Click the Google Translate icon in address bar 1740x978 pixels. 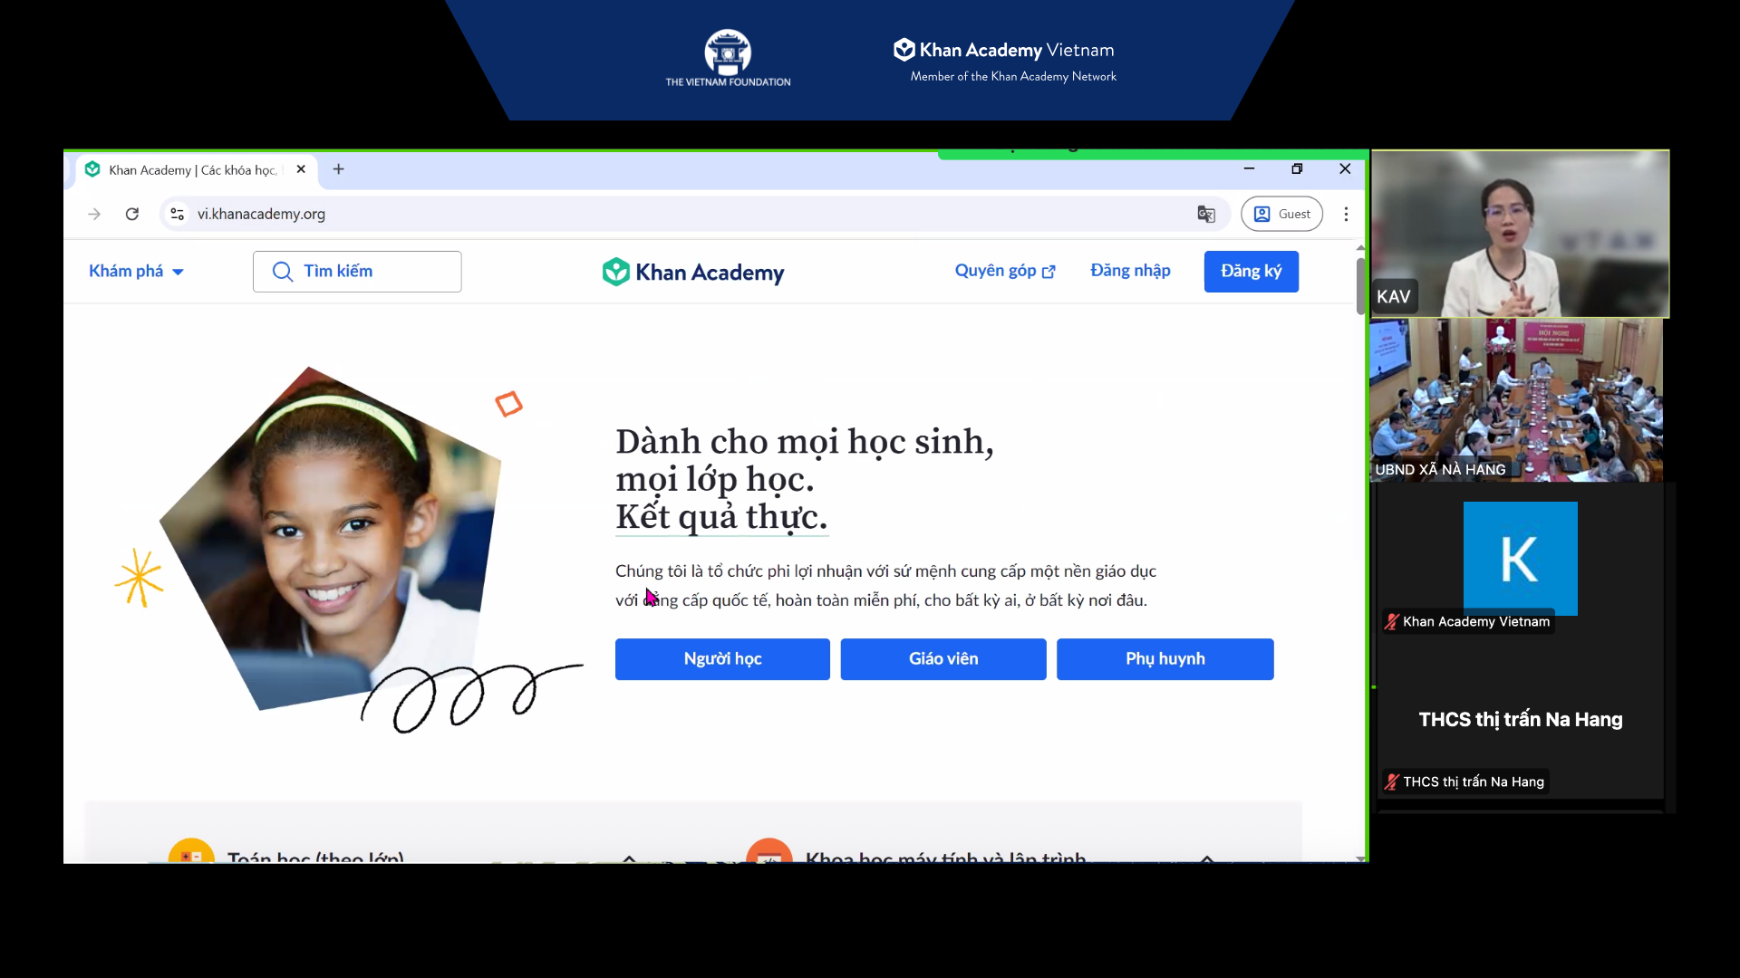coord(1205,214)
